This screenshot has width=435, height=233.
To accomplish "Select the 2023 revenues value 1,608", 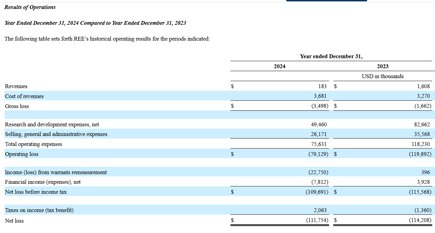I will (x=423, y=86).
